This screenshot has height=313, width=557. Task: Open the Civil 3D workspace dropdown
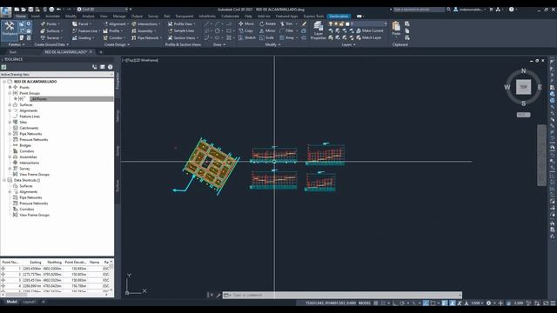click(102, 10)
